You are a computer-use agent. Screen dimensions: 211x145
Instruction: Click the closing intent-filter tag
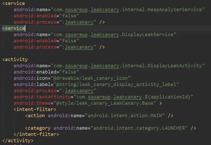36,134
